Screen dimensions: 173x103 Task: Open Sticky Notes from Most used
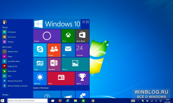tap(9, 71)
